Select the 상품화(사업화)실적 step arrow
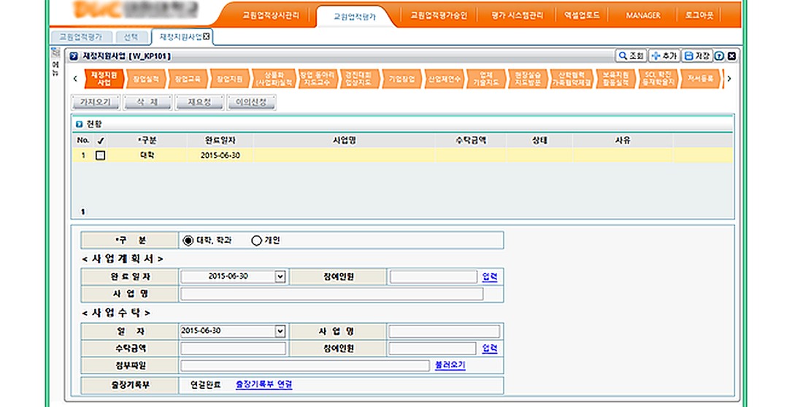This screenshot has width=803, height=407. click(x=274, y=79)
